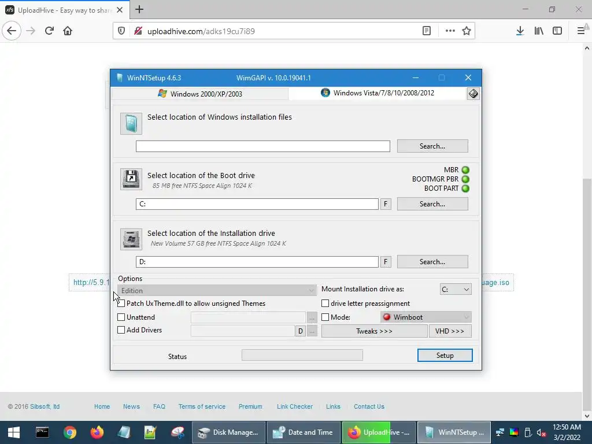Click the Firefox address bar URL

pos(201,31)
